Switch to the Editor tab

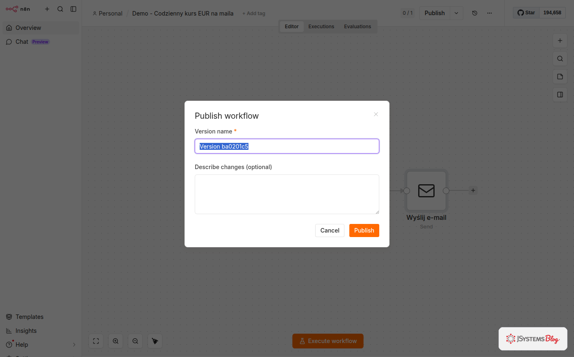292,27
